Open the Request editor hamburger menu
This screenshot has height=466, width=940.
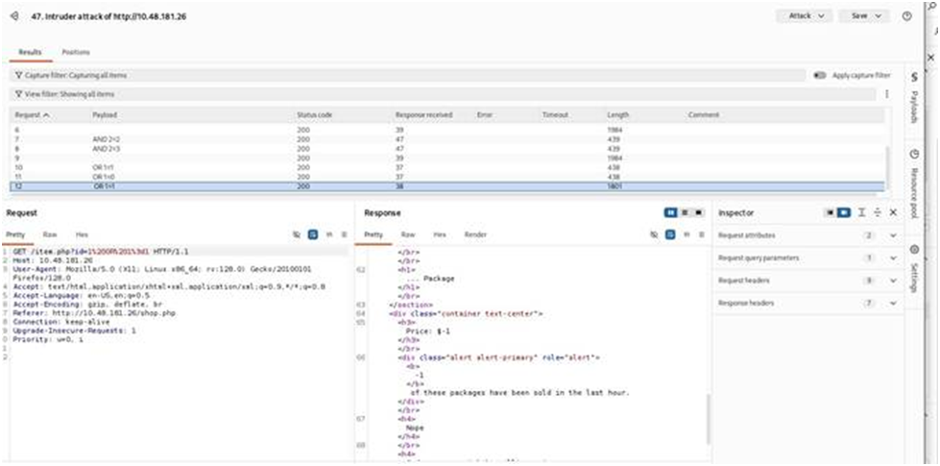344,234
